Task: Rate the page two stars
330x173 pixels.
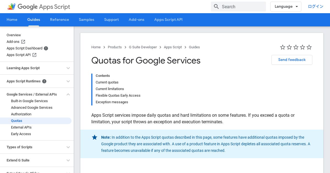Action: 289,47
